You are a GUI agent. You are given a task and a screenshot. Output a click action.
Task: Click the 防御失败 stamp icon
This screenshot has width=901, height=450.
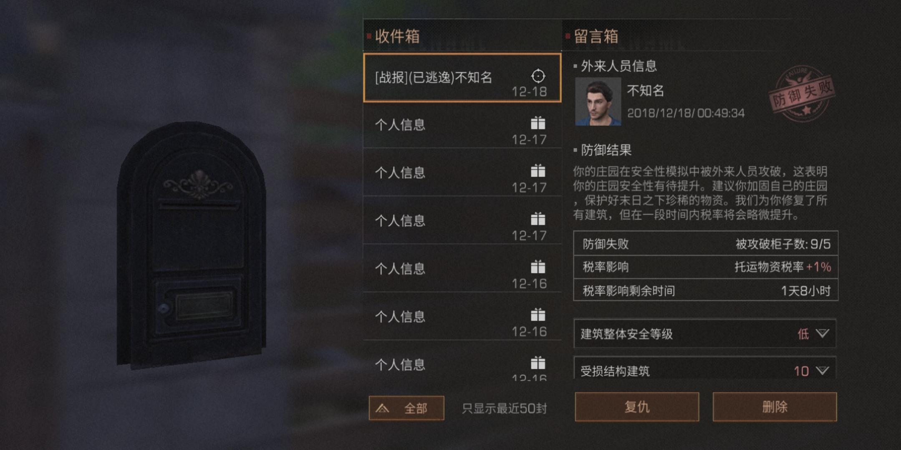801,94
